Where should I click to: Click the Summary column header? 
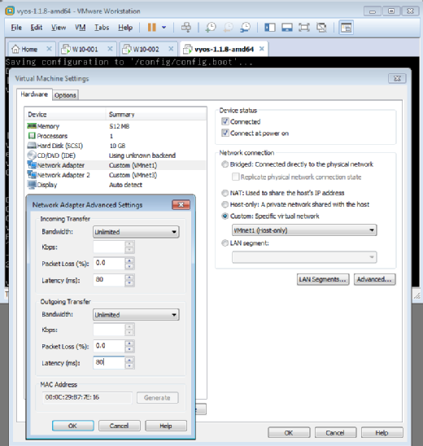(156, 114)
